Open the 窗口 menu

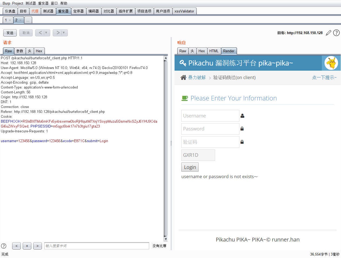tap(54, 3)
